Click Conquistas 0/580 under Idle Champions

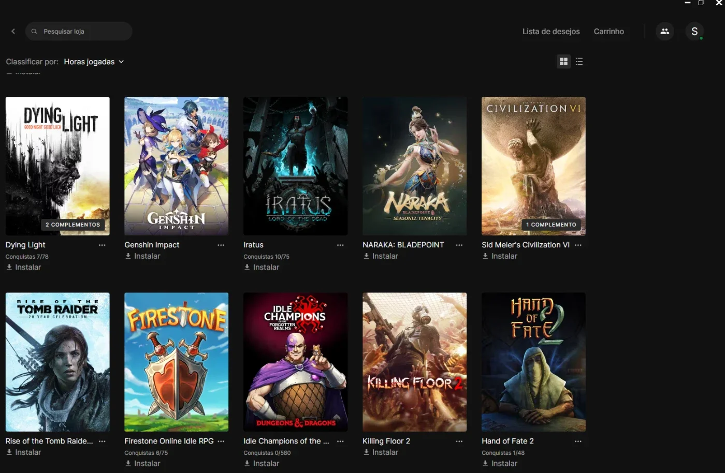(x=267, y=453)
